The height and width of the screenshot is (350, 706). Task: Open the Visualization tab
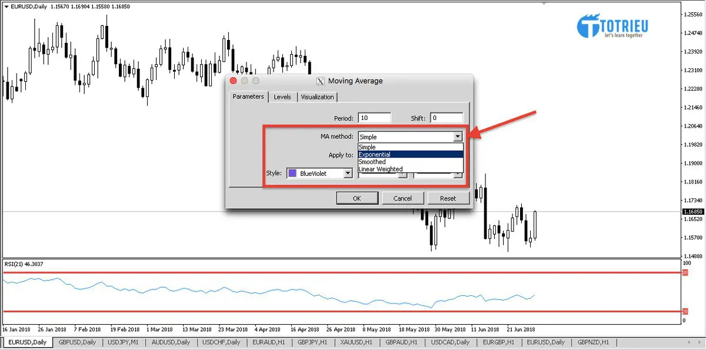coord(317,97)
